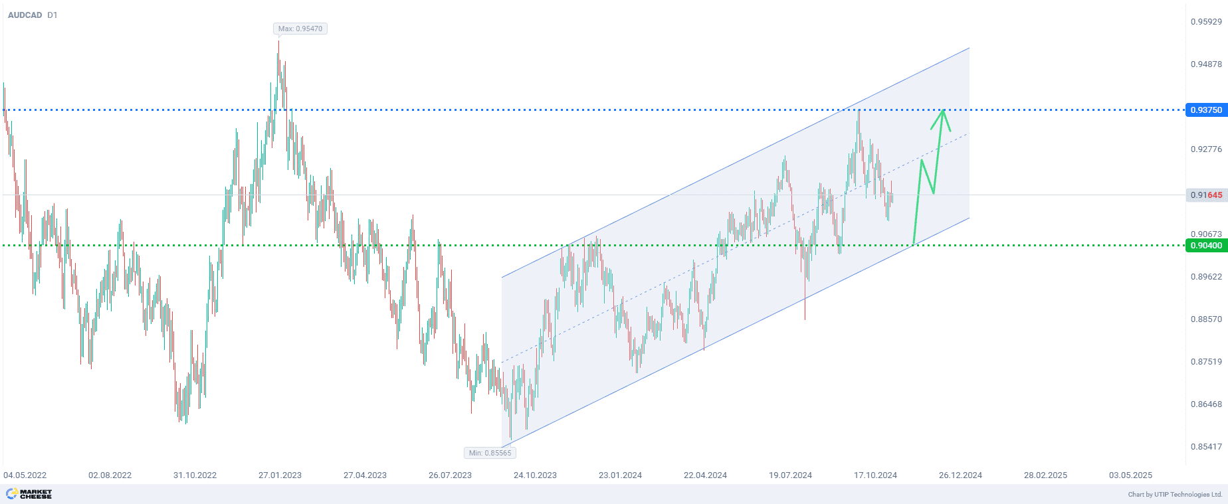Select the 26.12.2024 date axis label
Screen dimensions: 1228x504
[x=960, y=475]
